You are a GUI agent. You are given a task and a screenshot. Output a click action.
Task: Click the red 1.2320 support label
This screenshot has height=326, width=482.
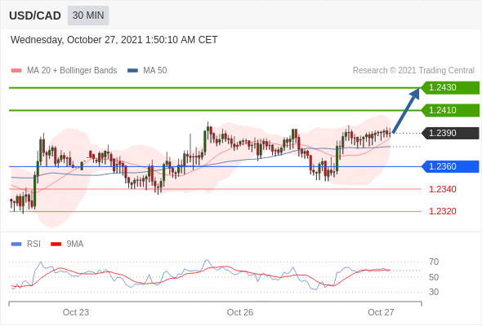[442, 211]
